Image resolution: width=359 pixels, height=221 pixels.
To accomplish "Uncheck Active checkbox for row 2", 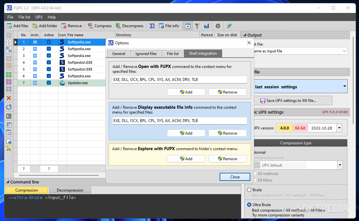I will (x=49, y=49).
